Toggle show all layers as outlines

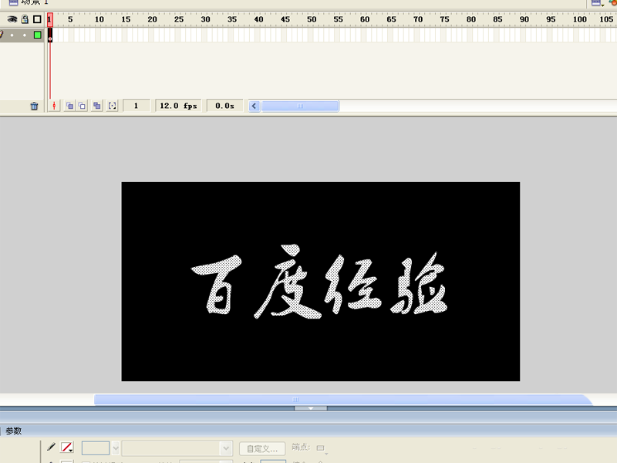coord(37,19)
